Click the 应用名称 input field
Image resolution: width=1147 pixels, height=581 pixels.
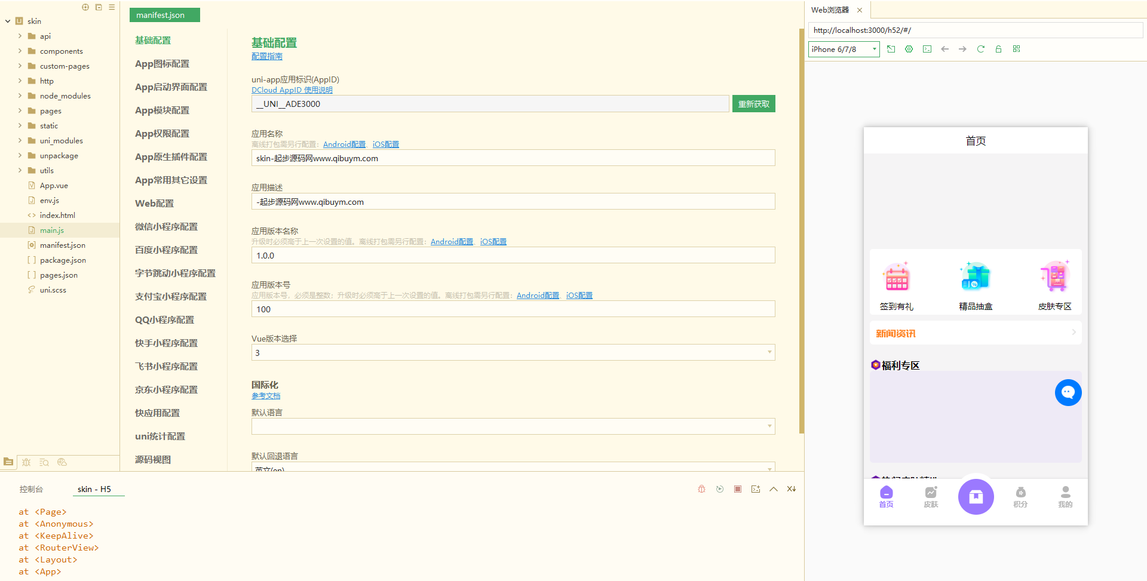513,158
